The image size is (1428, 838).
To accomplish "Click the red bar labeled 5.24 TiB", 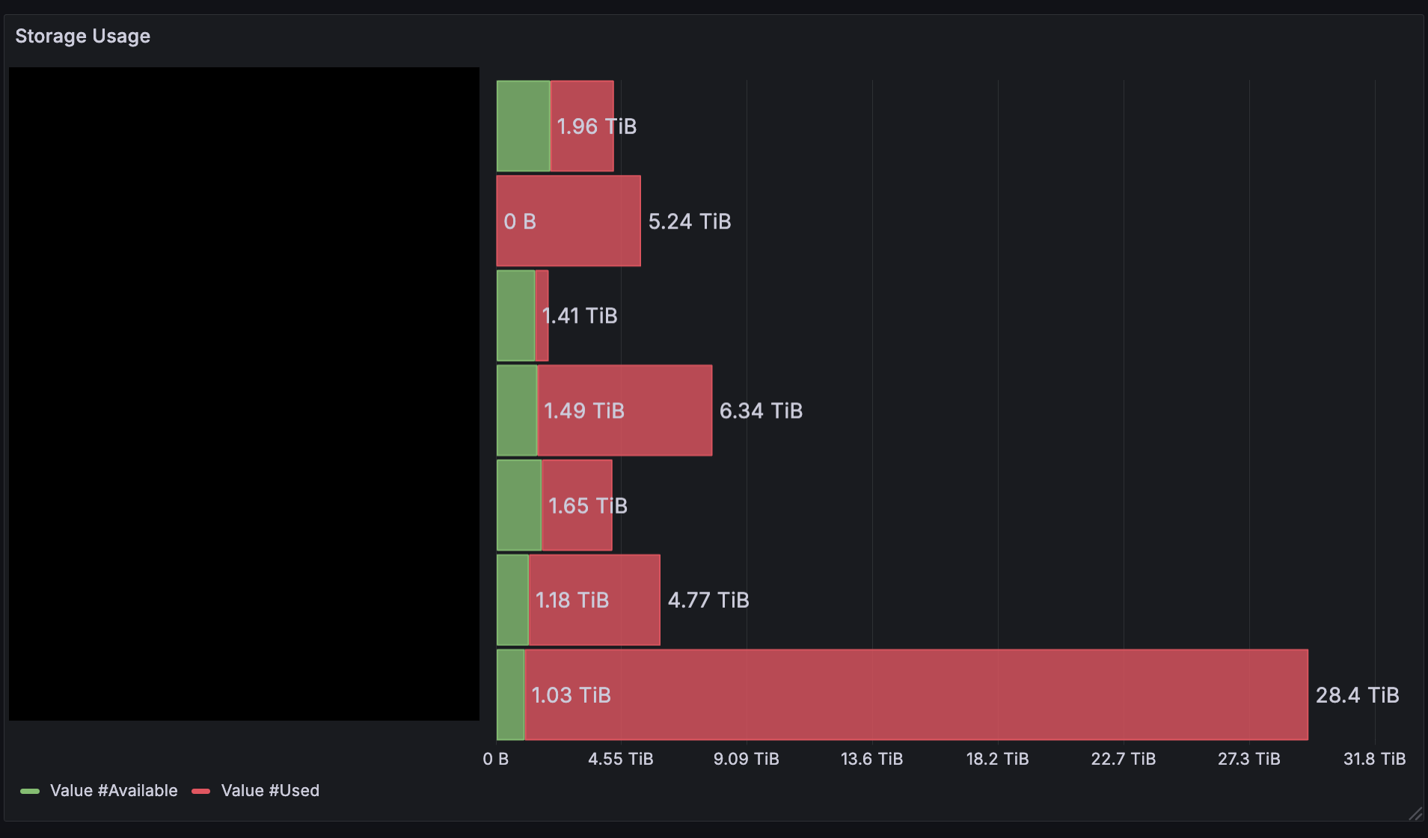I will [569, 221].
